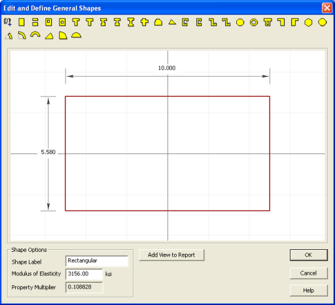This screenshot has width=335, height=305.
Task: Select the two-parallel-plates shape icon
Action: [x=35, y=22]
